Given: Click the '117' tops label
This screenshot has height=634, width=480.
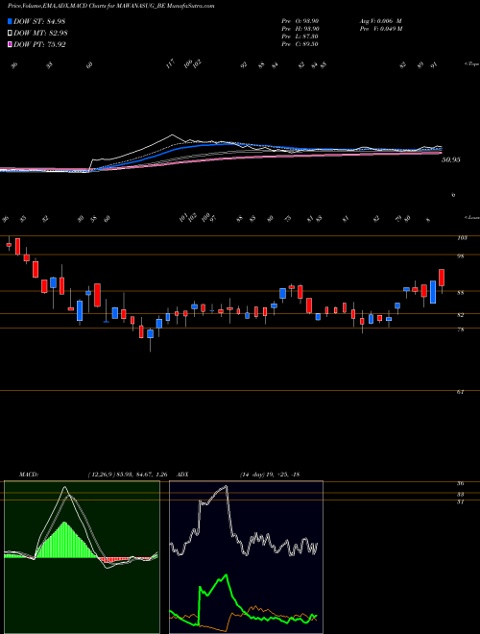Looking at the screenshot, I should point(170,63).
